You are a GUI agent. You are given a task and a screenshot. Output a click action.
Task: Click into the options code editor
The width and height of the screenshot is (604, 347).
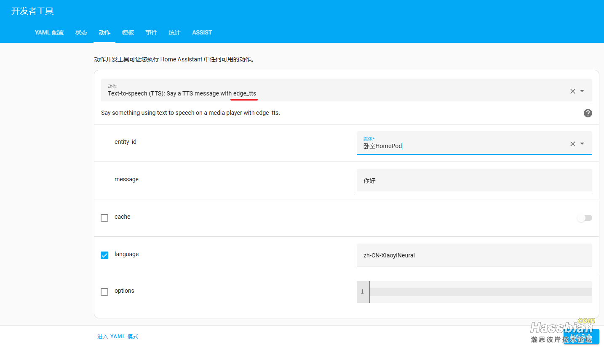(x=480, y=292)
